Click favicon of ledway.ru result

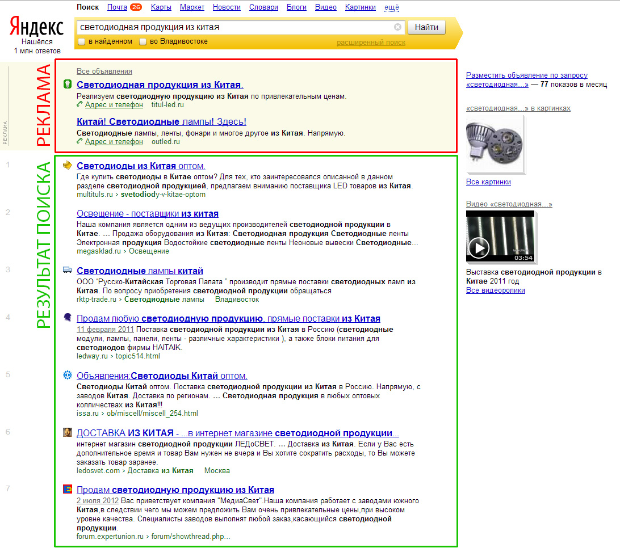[x=68, y=317]
